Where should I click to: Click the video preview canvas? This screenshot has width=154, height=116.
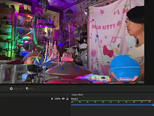click(x=72, y=42)
